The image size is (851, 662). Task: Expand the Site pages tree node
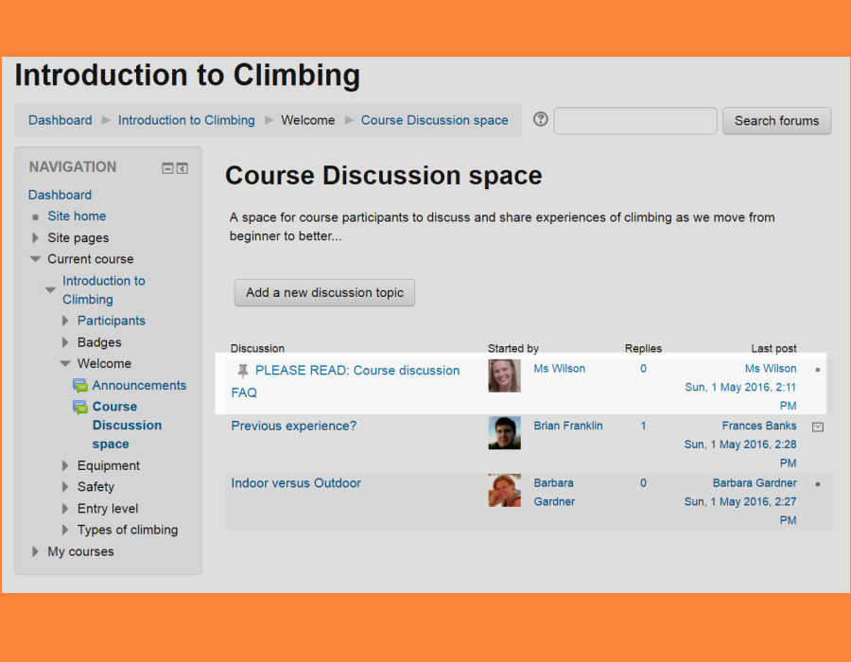click(36, 238)
